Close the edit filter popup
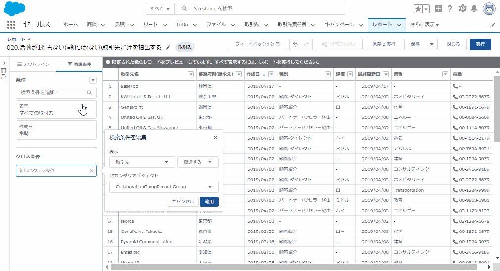Image resolution: width=500 pixels, height=271 pixels. click(x=215, y=137)
